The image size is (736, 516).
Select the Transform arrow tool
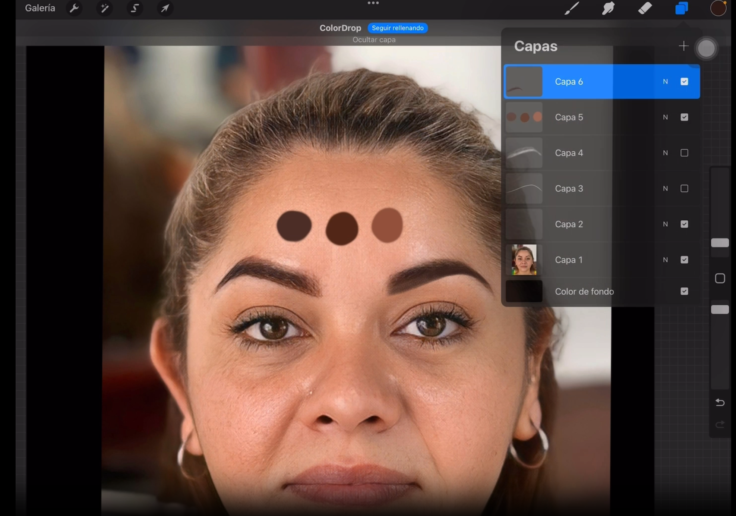coord(165,8)
